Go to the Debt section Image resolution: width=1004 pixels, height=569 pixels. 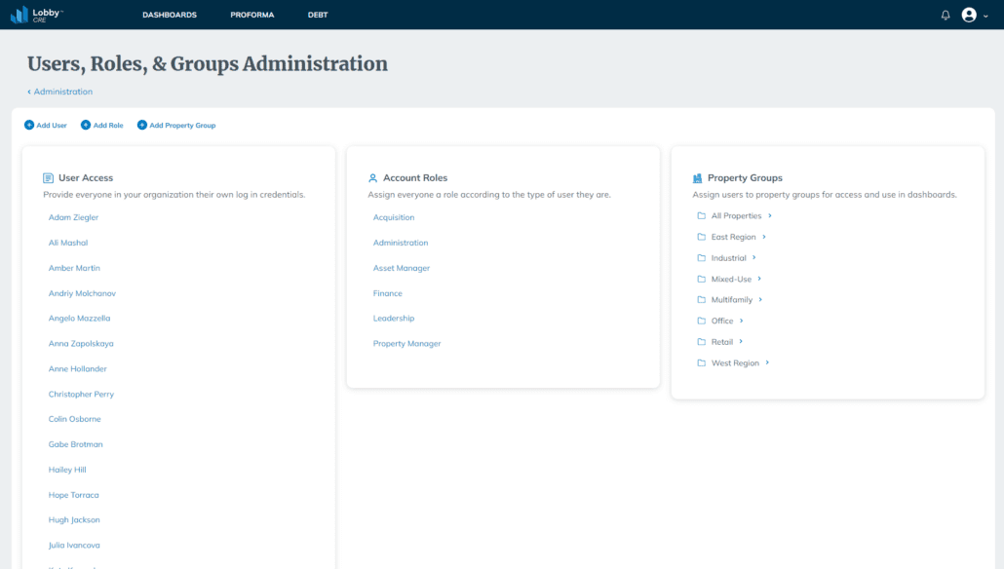click(x=318, y=16)
